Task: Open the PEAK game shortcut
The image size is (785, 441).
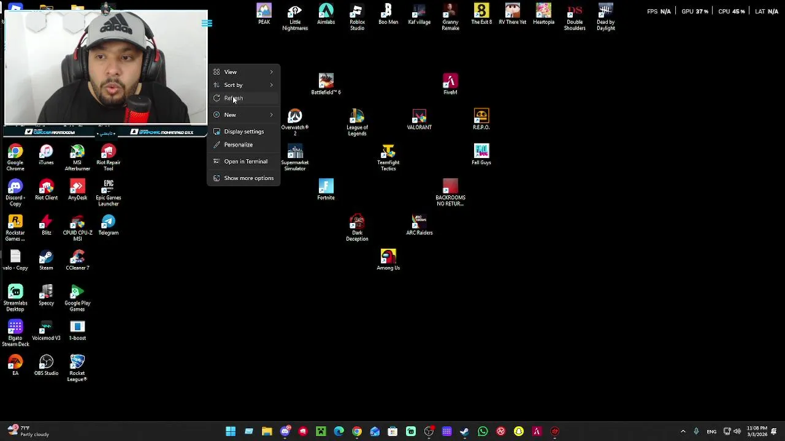Action: click(x=264, y=14)
